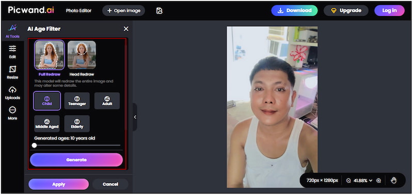The height and width of the screenshot is (195, 413).
Task: Click the Upgrade button
Action: tap(346, 10)
